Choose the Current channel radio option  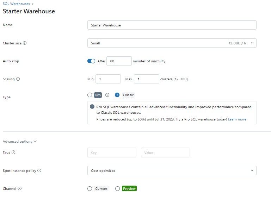click(x=90, y=189)
